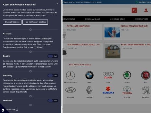
Task: Select the Renault brand logo
Action: (89, 90)
